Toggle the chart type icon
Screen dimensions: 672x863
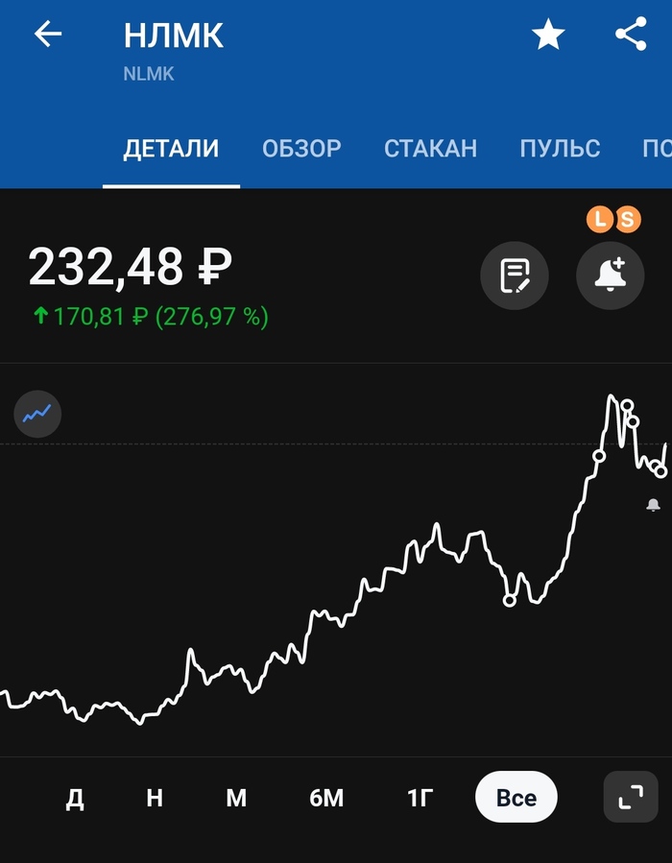pyautogui.click(x=38, y=415)
